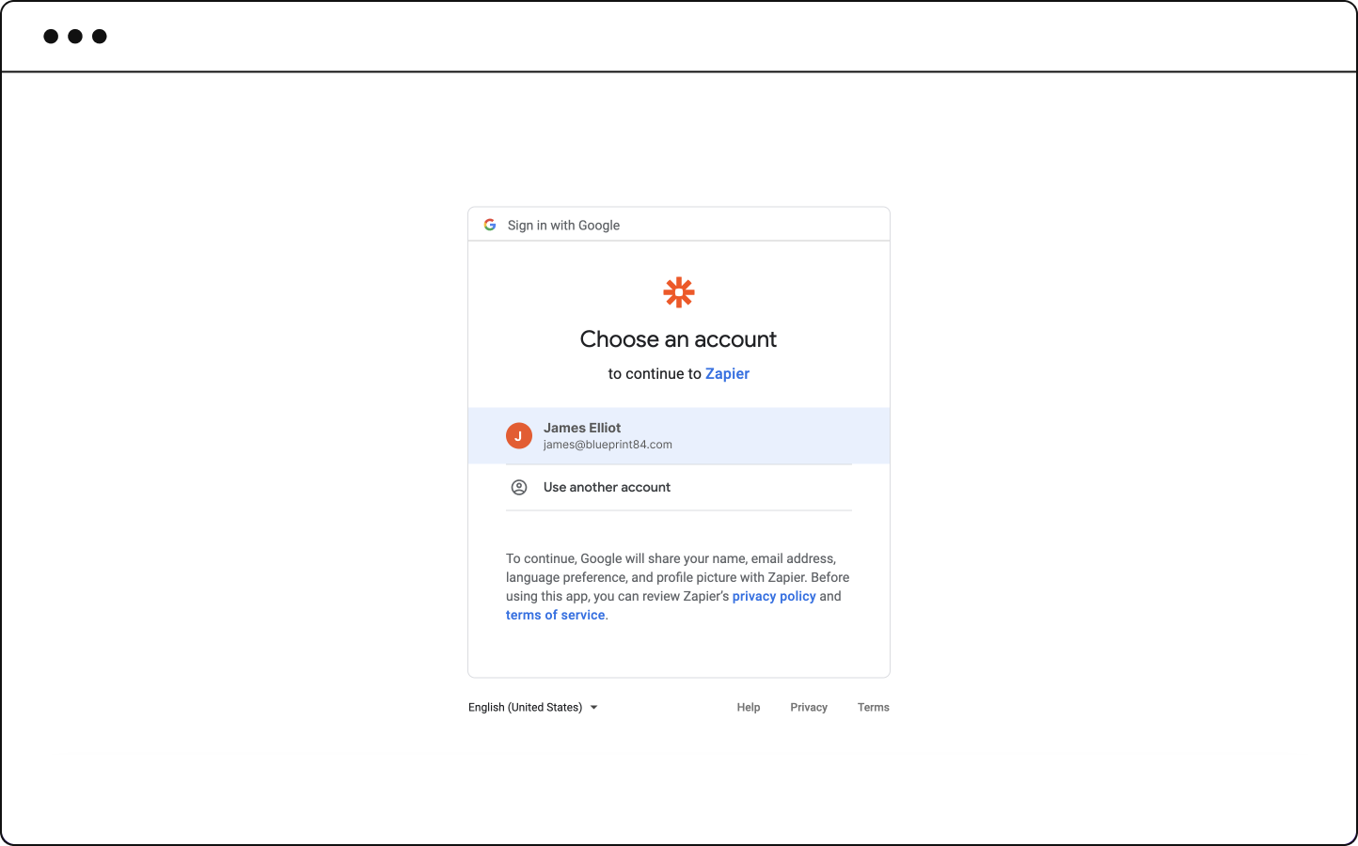Screen dimensions: 1358x846
Task: Click the third window control dot
Action: point(100,37)
